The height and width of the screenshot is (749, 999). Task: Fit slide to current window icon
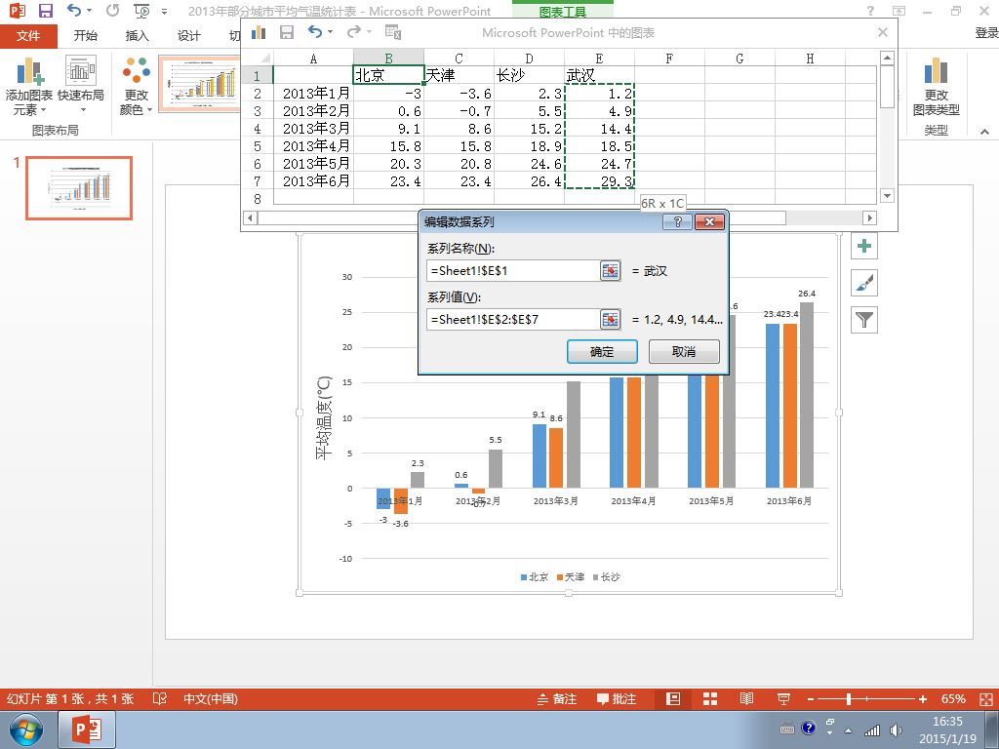tap(986, 698)
